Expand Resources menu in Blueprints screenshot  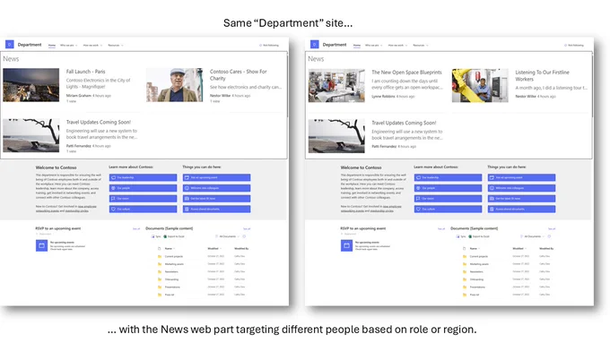point(421,45)
